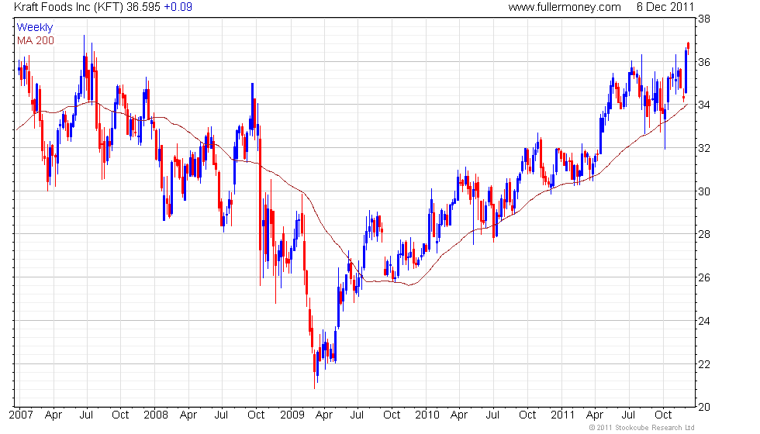
Task: Click the 2007 x-axis year label
Action: point(22,415)
